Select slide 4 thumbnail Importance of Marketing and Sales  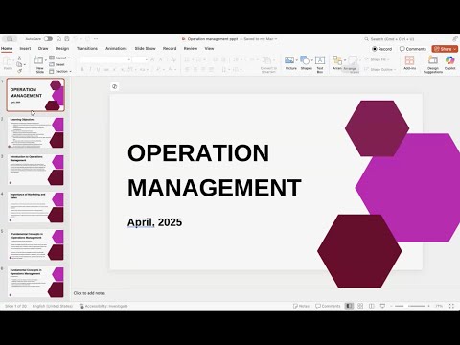click(x=35, y=207)
